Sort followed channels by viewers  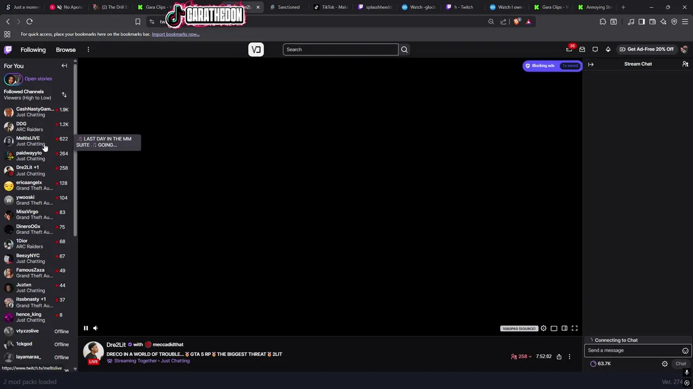[x=64, y=95]
